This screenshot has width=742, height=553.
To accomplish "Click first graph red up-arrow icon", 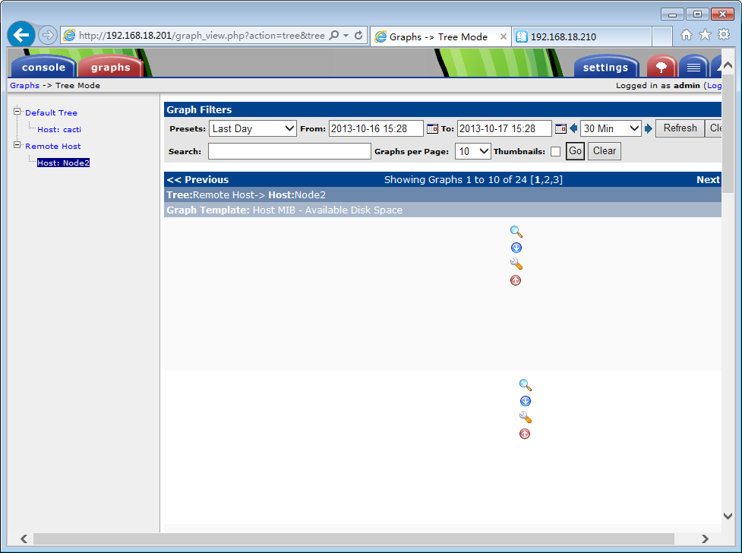I will (516, 280).
